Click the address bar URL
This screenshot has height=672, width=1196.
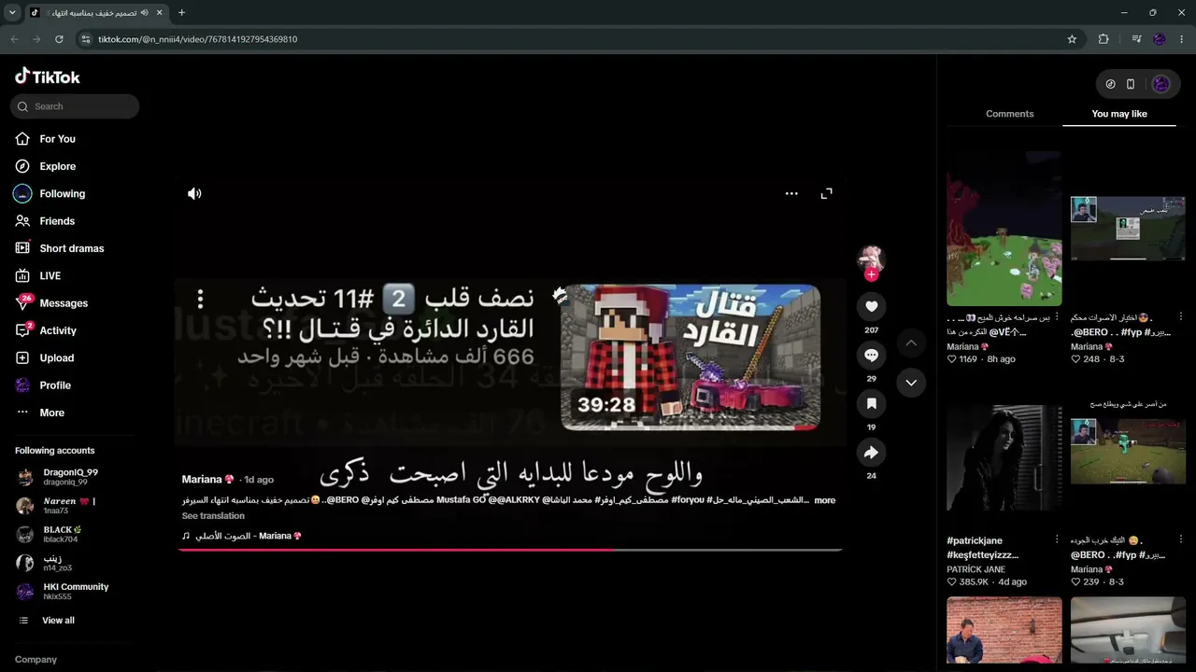click(198, 39)
